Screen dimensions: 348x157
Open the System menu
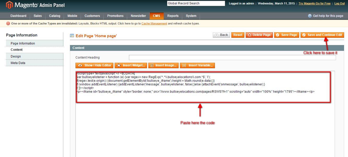[x=191, y=16]
